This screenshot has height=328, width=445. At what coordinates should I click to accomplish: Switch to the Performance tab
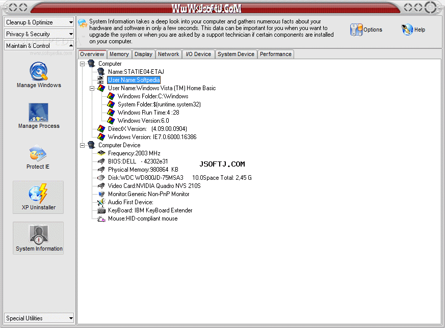coord(276,54)
